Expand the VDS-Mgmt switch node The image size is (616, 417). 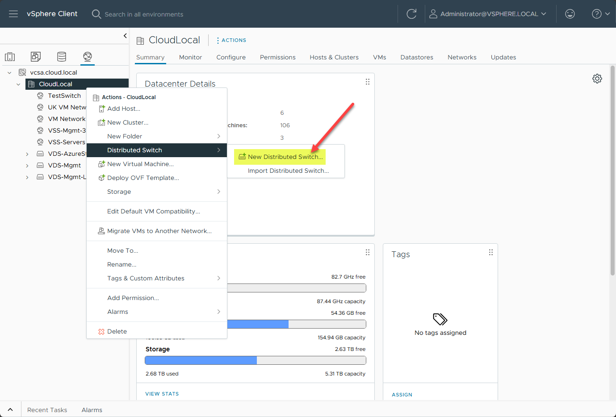27,166
